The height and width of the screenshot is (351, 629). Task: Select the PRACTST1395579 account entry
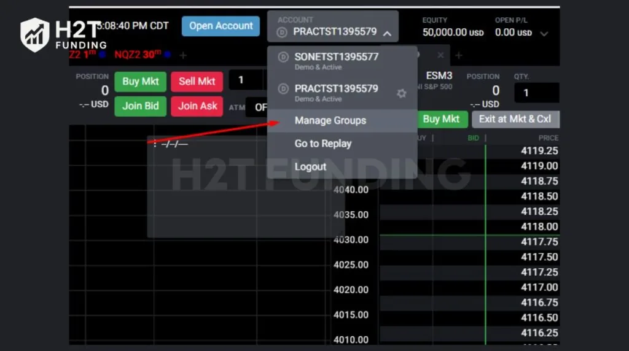pyautogui.click(x=336, y=93)
